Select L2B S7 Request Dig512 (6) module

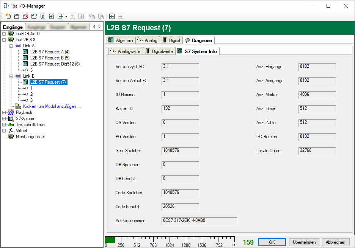55,64
